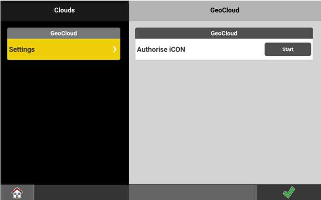321x200 pixels.
Task: Click the GeoCloud title in top bar
Action: coord(224,10)
